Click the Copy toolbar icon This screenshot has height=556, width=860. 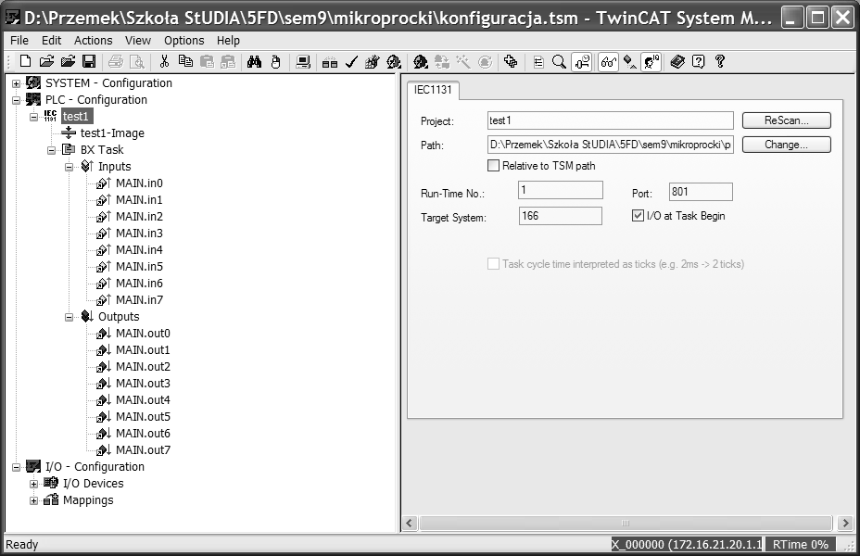(185, 61)
